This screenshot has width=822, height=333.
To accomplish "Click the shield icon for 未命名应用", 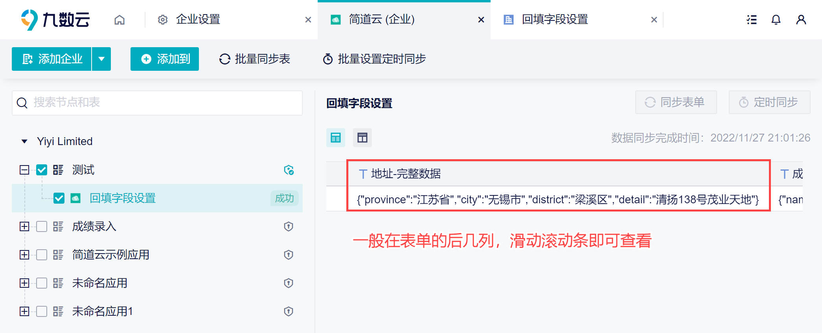I will coord(289,283).
